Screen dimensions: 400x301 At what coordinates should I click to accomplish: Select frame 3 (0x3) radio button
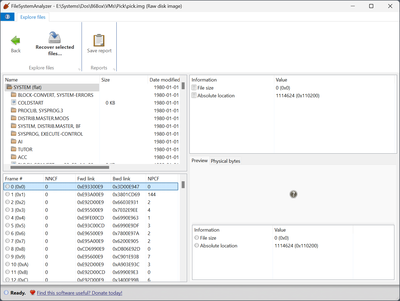point(7,210)
